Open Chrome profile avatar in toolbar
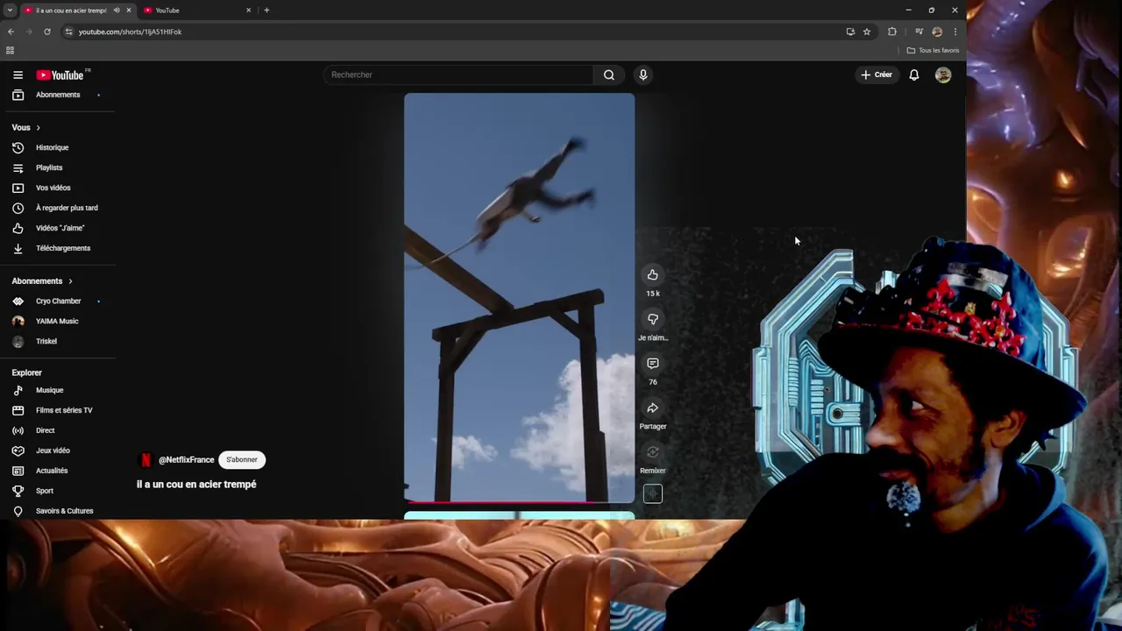This screenshot has height=631, width=1122. click(937, 32)
